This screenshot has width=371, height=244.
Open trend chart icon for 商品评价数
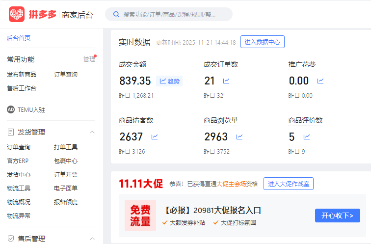pyautogui.click(x=307, y=137)
